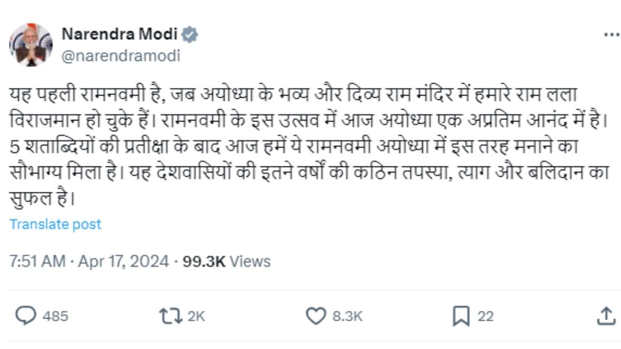This screenshot has height=349, width=621.
Task: Reply to the post using the comment icon
Action: pyautogui.click(x=26, y=314)
